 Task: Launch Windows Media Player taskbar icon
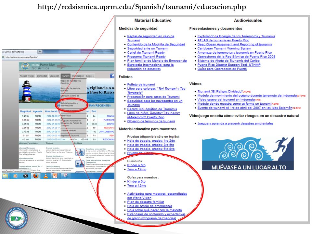[15, 176]
